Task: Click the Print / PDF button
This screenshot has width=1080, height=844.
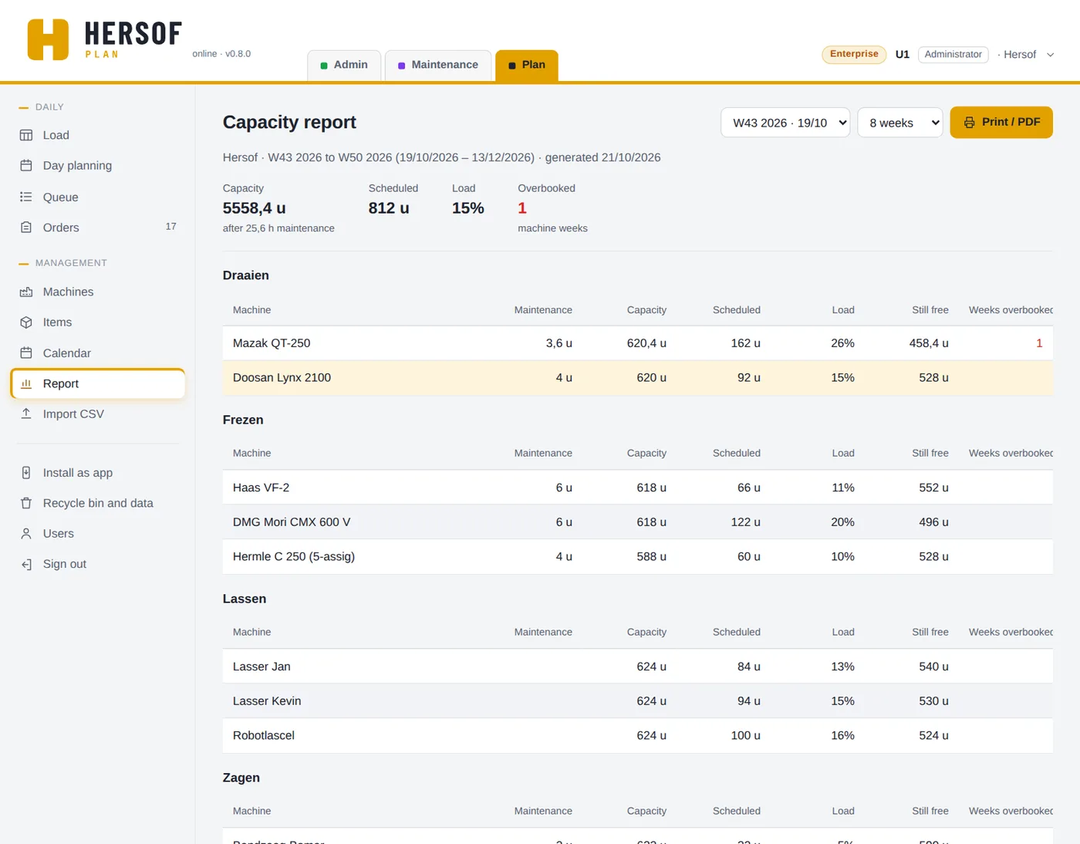Action: (x=1001, y=122)
